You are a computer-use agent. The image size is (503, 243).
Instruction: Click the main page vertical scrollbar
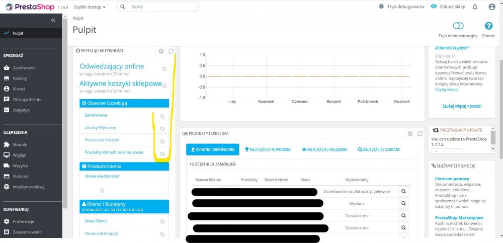point(501,109)
